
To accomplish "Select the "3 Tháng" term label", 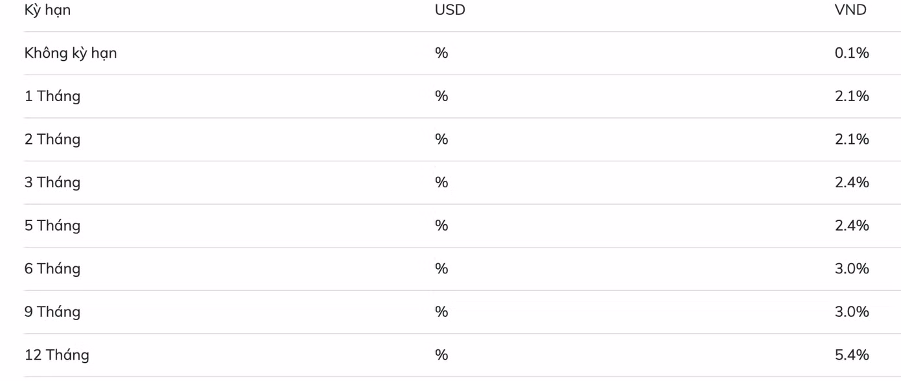I will [53, 183].
